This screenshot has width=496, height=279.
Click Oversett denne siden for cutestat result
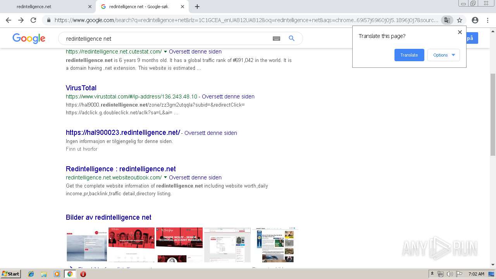[x=195, y=52]
